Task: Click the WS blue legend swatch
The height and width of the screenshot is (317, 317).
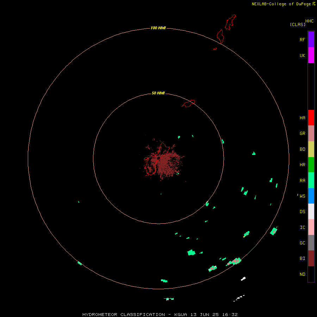Action: coord(311,196)
